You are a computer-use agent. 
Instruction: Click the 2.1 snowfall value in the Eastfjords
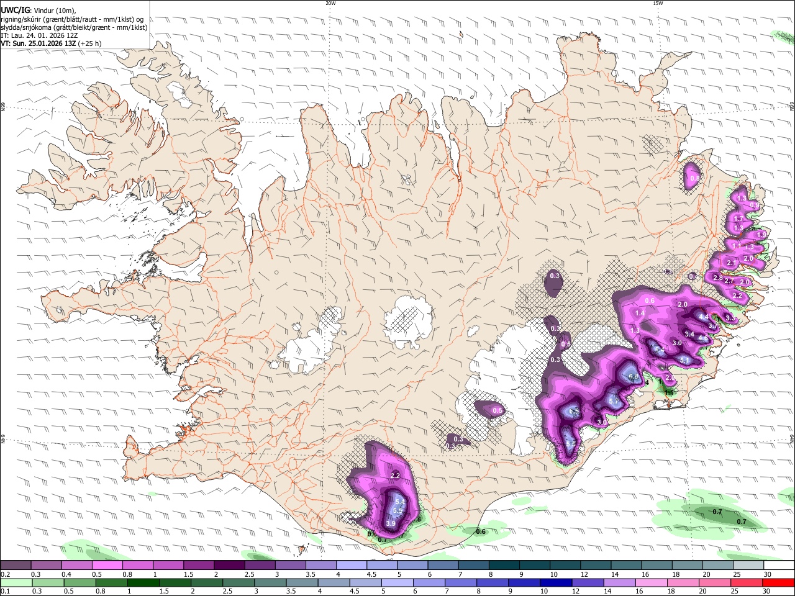[x=731, y=263]
